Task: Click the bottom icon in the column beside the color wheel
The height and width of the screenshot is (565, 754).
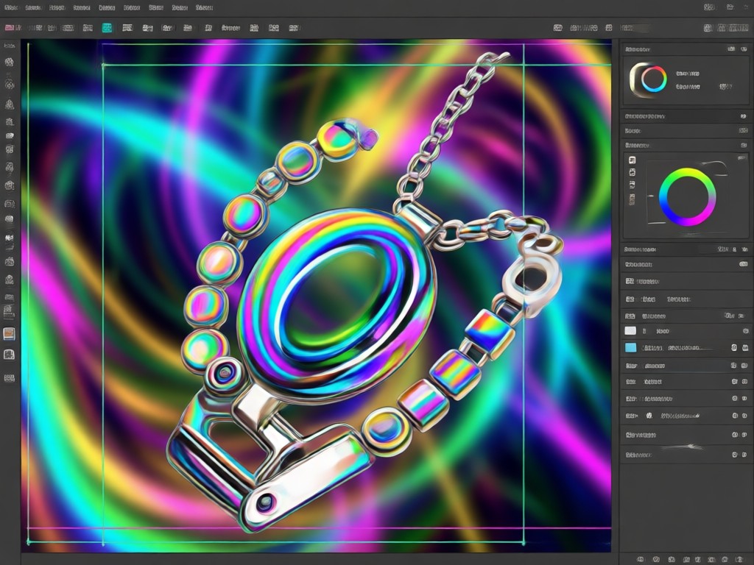Action: click(x=632, y=199)
